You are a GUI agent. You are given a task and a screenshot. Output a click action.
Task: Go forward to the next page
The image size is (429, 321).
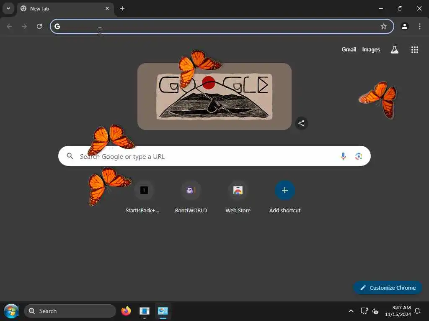(24, 26)
